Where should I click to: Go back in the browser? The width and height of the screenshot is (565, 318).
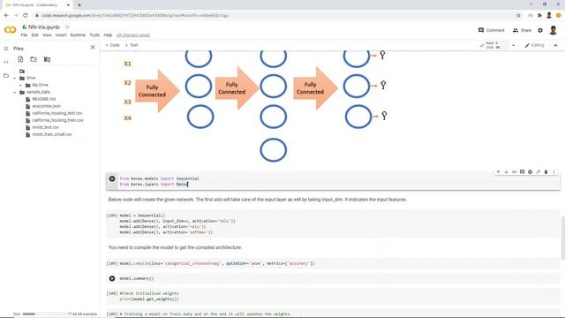[6, 15]
